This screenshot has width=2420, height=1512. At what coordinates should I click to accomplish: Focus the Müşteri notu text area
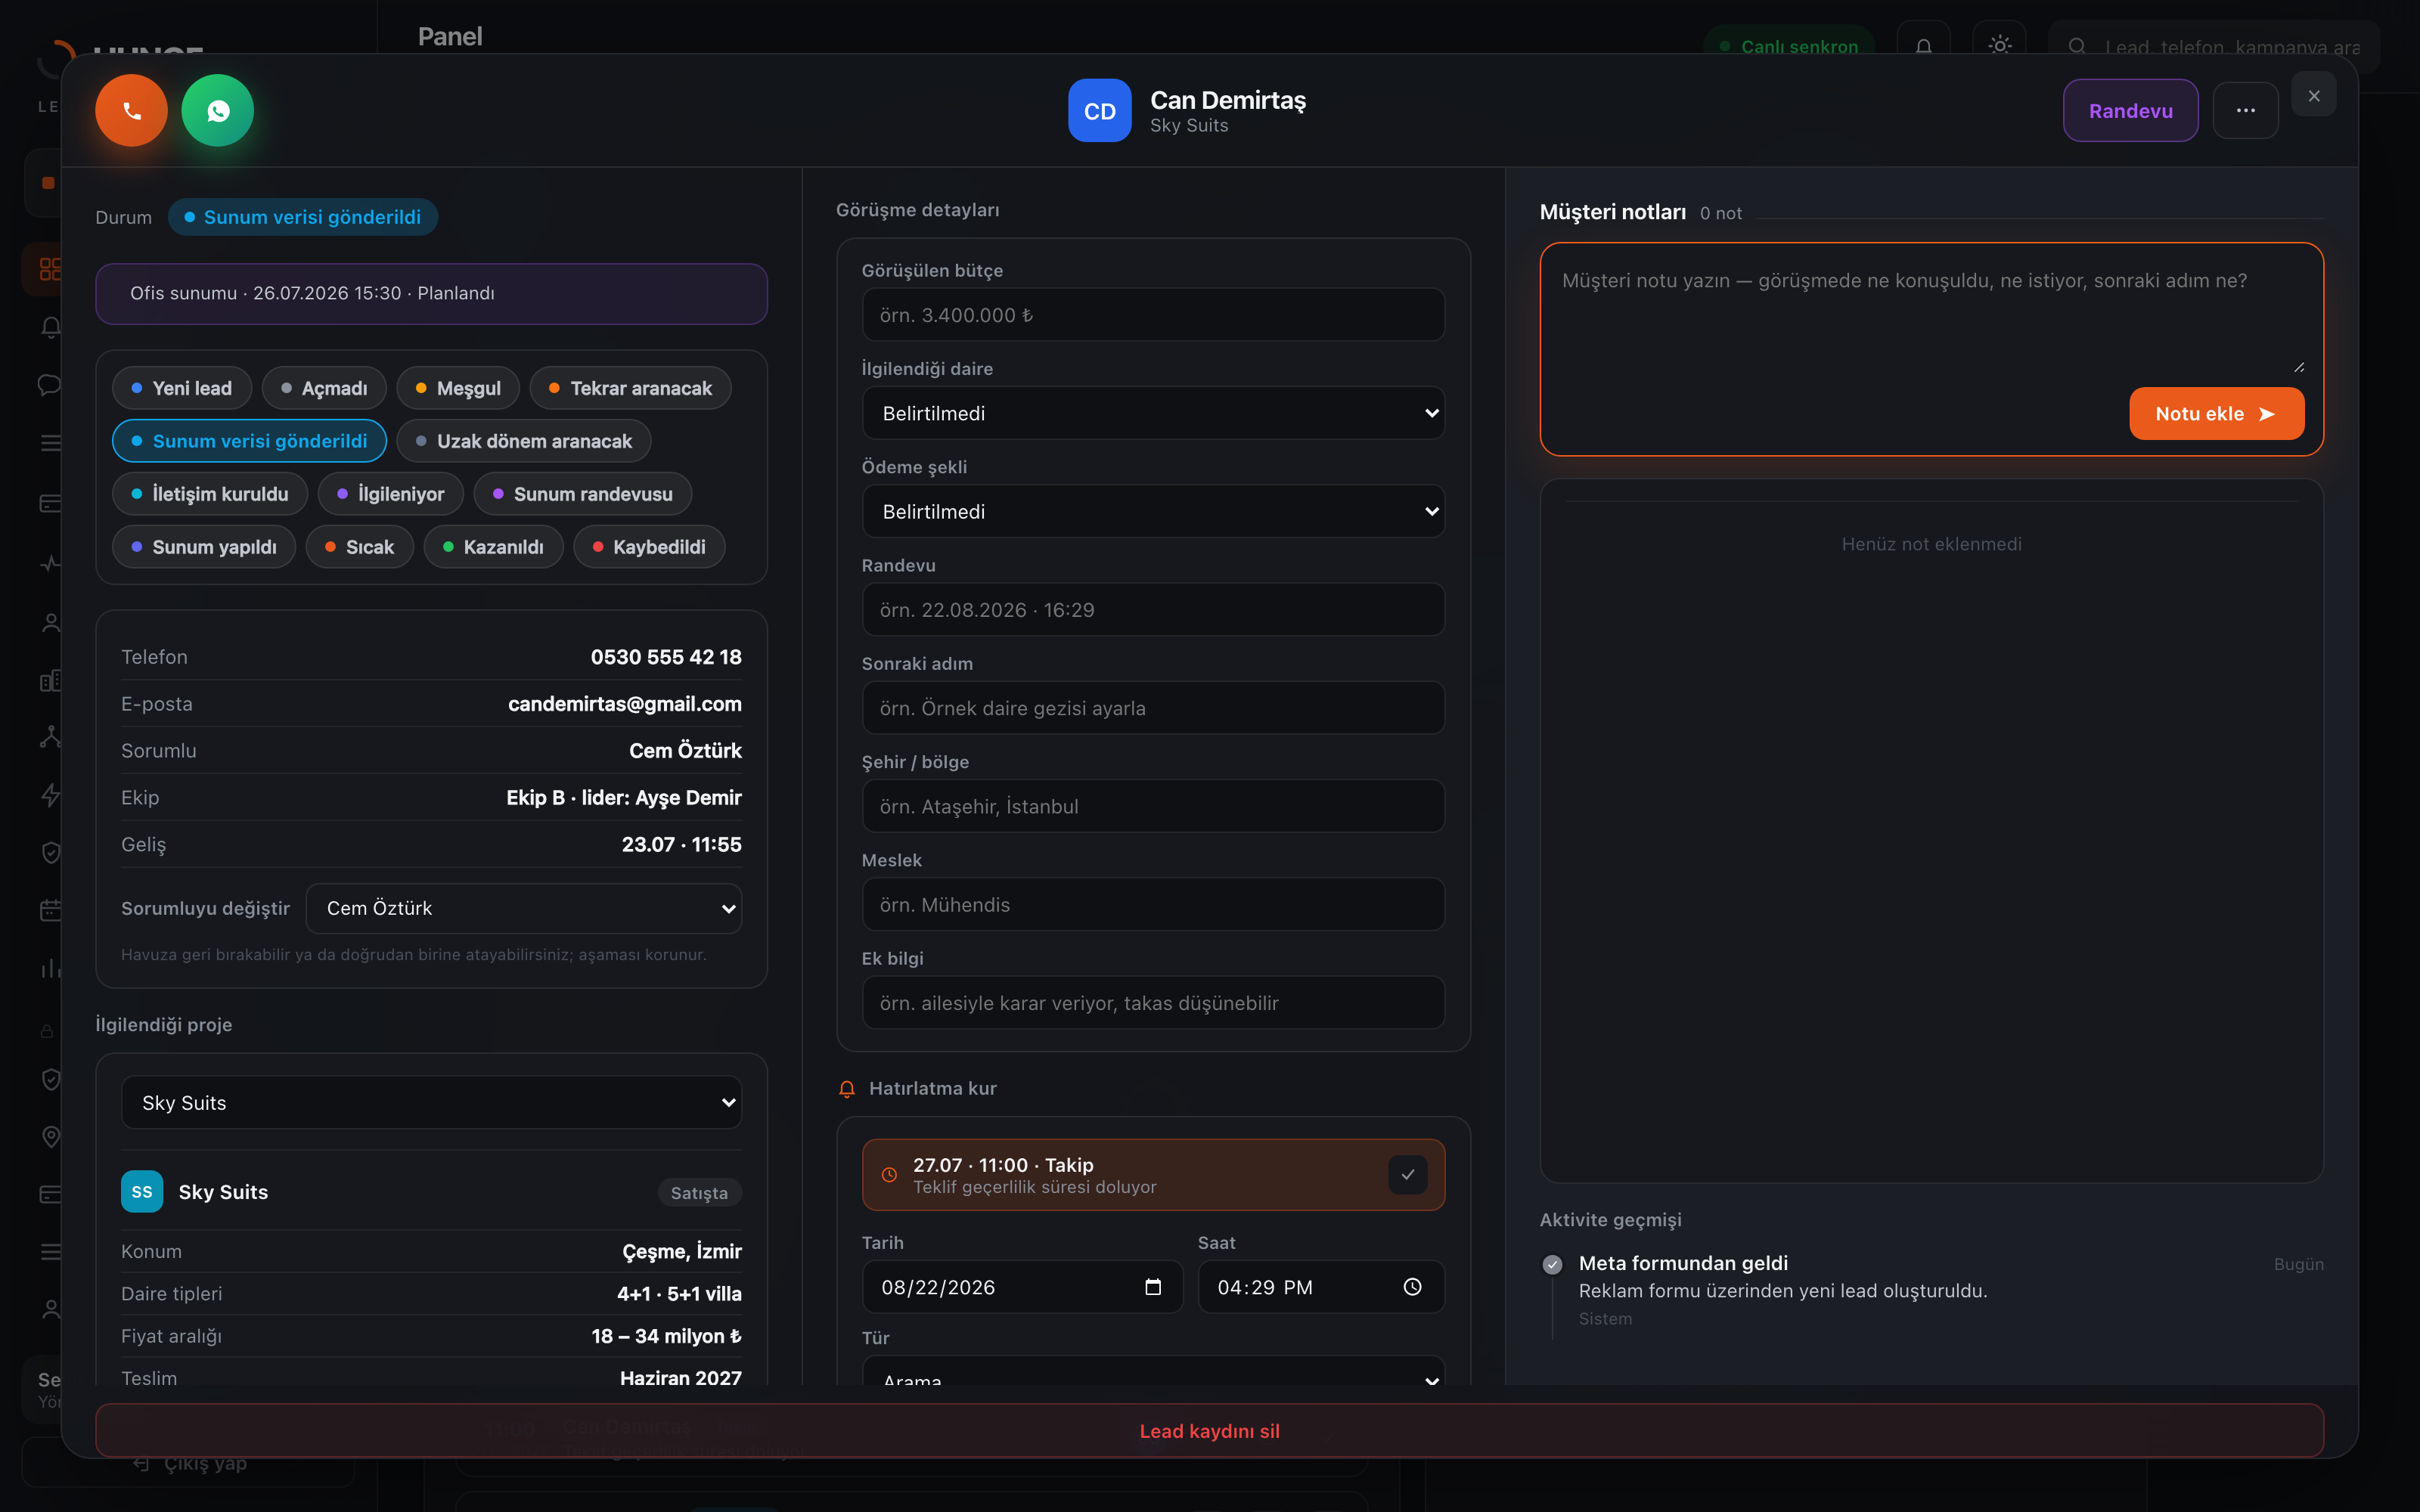pyautogui.click(x=1931, y=319)
